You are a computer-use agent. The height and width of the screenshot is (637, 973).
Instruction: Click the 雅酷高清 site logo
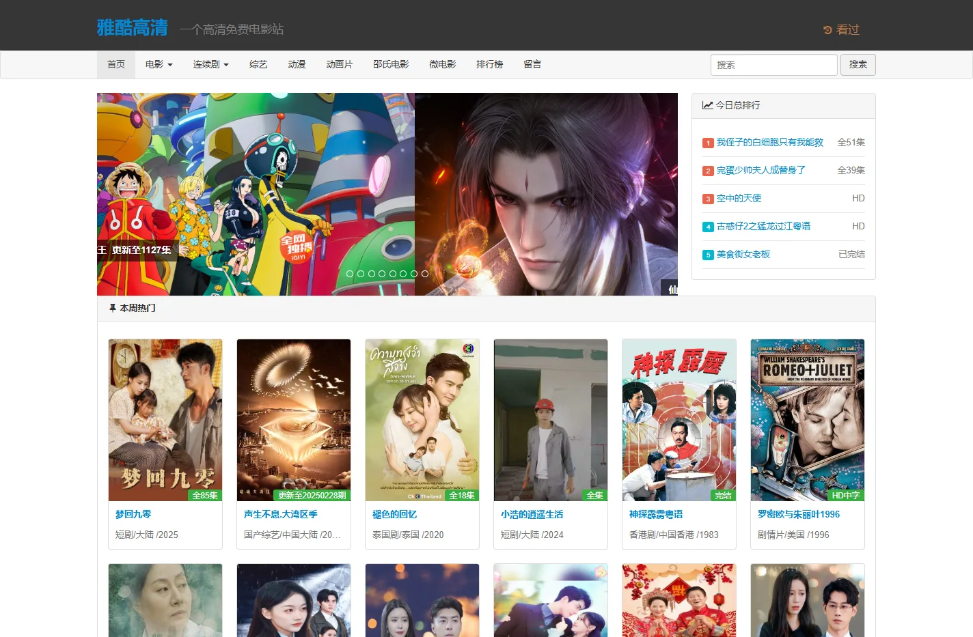tap(133, 28)
